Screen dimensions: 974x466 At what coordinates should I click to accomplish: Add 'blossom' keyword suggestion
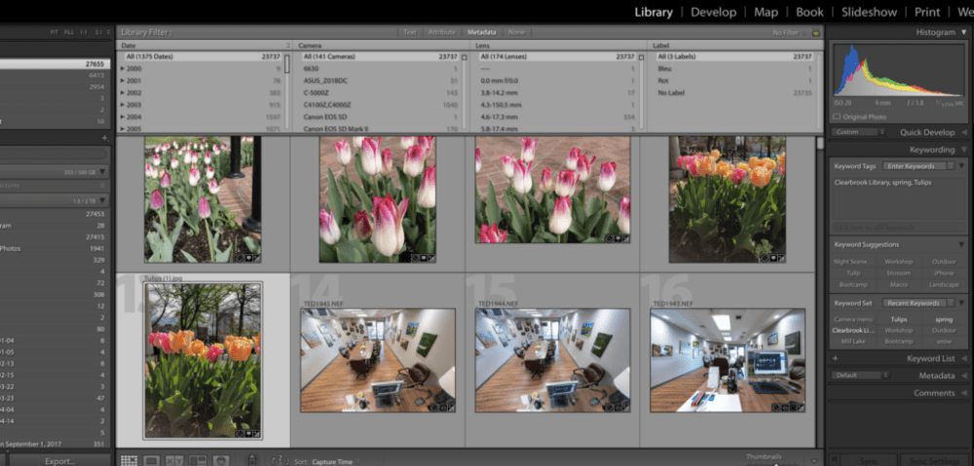[x=898, y=273]
